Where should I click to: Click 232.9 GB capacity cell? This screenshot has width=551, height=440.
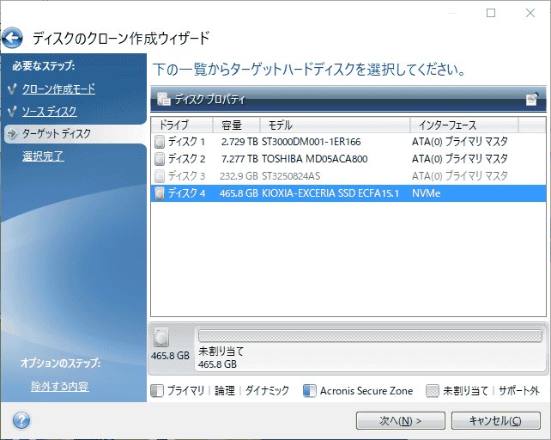[x=239, y=176]
